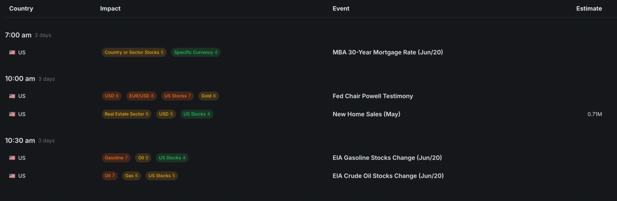
Task: Select EIA Gasoline Stocks Change event
Action: [387, 158]
